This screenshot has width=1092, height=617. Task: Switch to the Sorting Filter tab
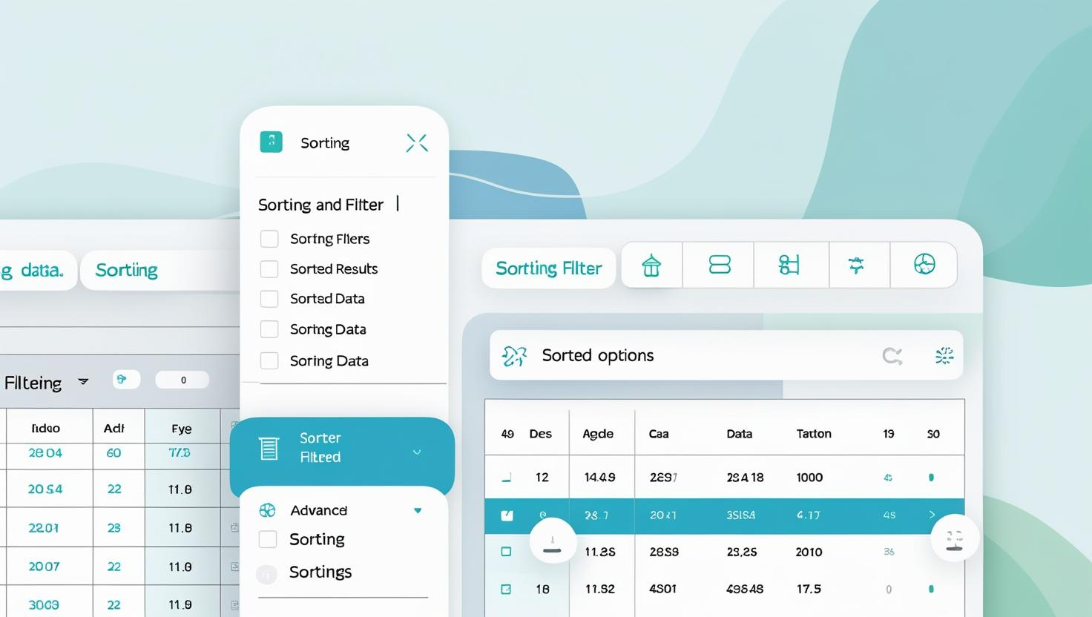click(548, 268)
